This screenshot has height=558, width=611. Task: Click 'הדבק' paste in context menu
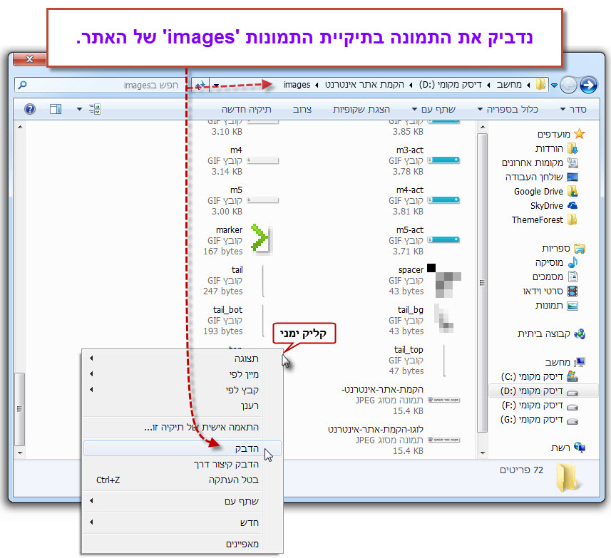click(x=183, y=448)
